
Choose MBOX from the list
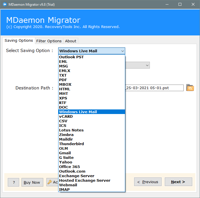(92, 85)
